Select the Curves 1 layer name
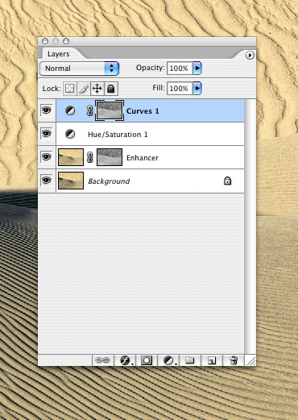 pos(143,111)
